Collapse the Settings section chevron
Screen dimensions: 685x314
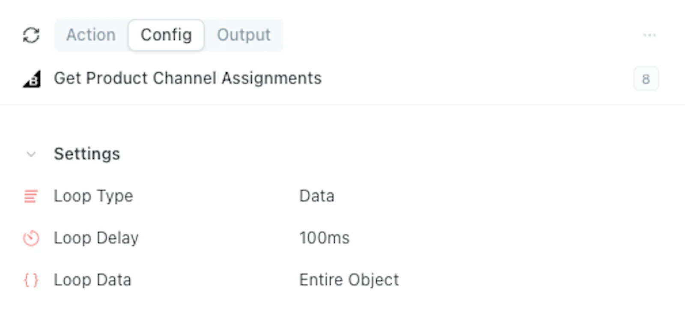tap(31, 154)
